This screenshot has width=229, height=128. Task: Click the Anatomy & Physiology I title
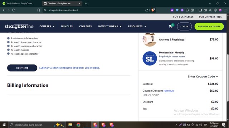(x=172, y=39)
